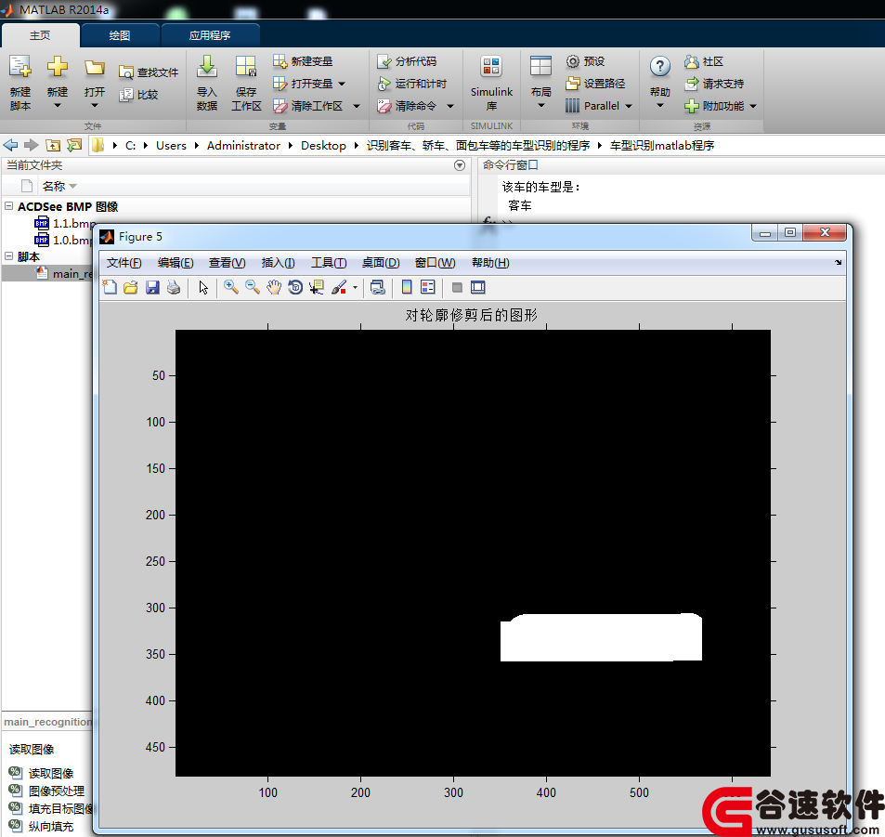Click Request Support (请求支持)
The image size is (885, 837).
click(714, 84)
